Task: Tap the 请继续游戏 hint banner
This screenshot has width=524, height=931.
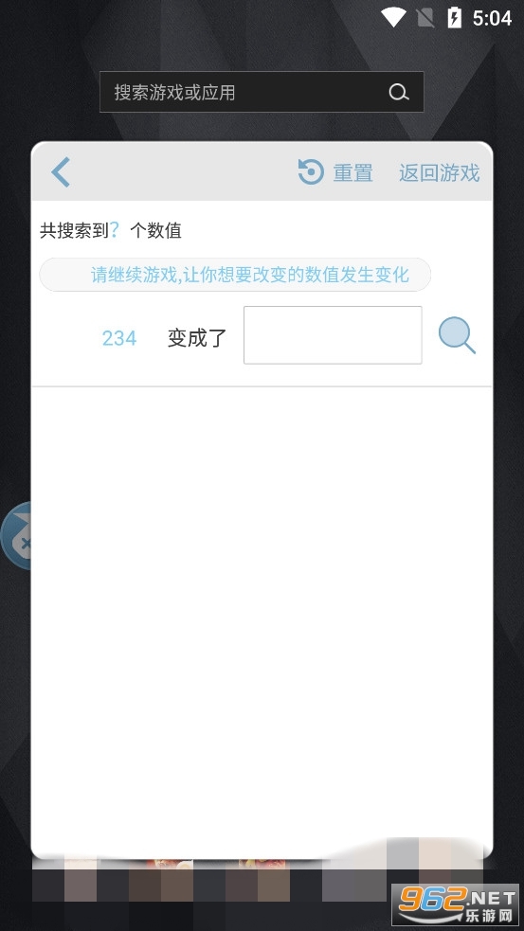Action: pos(235,275)
